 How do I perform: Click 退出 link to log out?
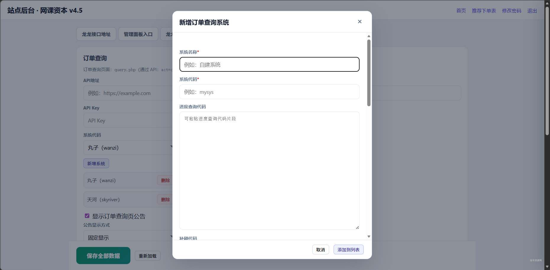pos(532,11)
